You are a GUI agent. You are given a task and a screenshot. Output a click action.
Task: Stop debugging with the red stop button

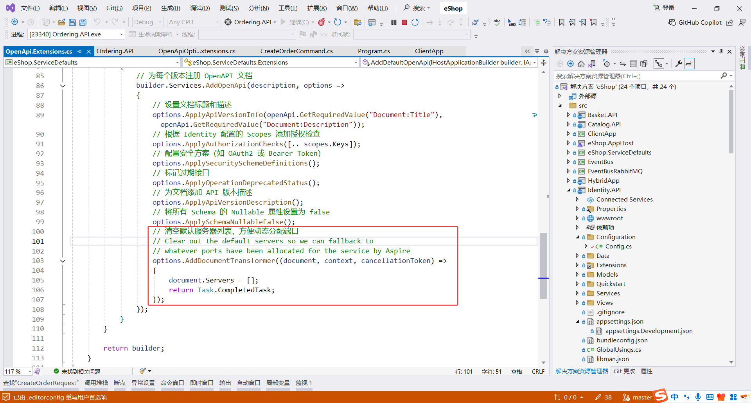coord(404,22)
